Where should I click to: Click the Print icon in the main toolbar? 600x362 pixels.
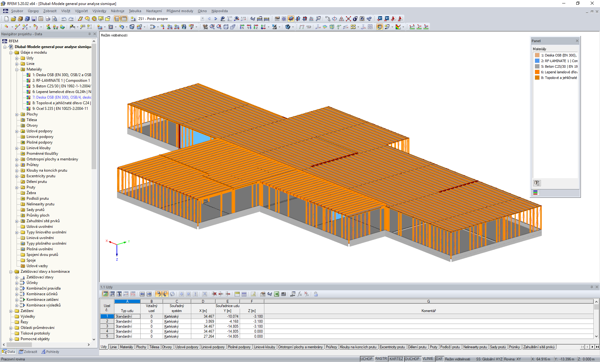(x=47, y=19)
